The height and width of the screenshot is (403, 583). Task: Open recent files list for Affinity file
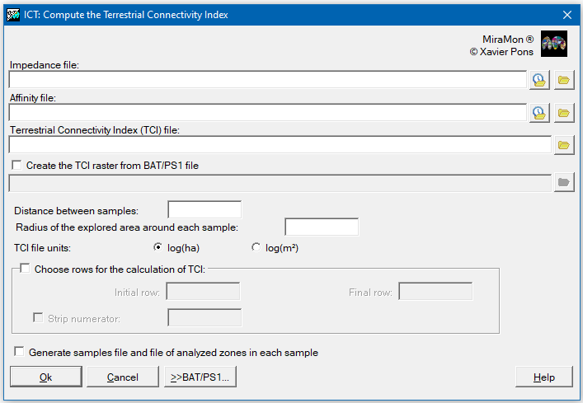pyautogui.click(x=538, y=113)
